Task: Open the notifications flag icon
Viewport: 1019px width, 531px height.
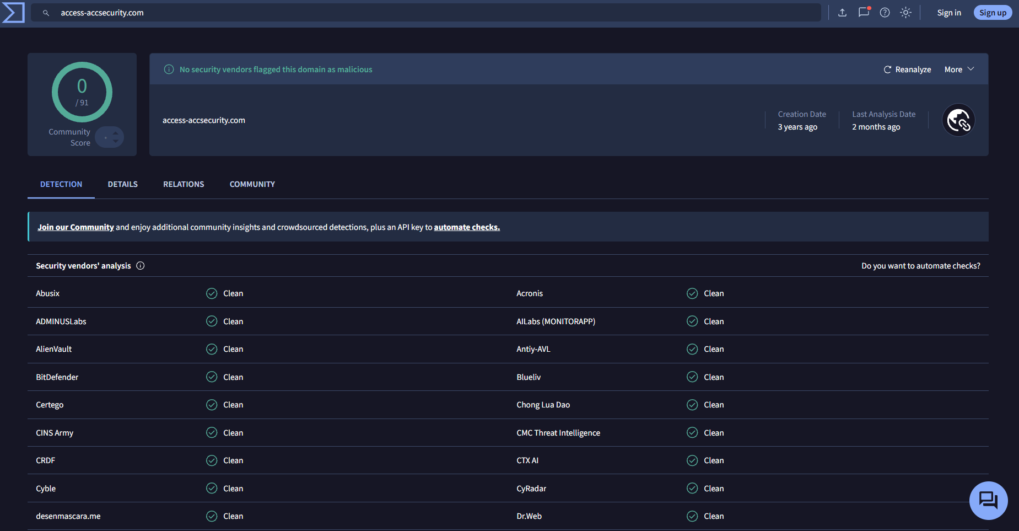Action: (864, 12)
